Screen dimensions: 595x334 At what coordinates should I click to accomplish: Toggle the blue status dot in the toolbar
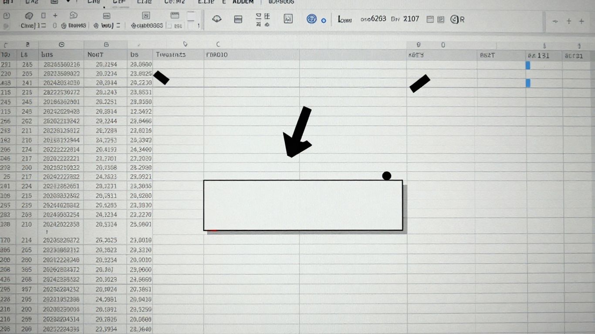(x=323, y=20)
